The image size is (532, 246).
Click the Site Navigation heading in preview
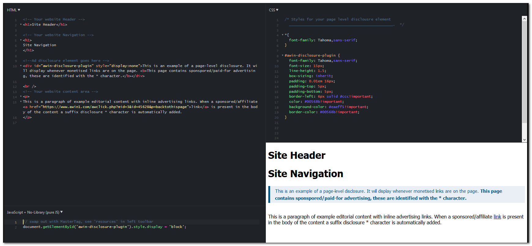point(305,174)
